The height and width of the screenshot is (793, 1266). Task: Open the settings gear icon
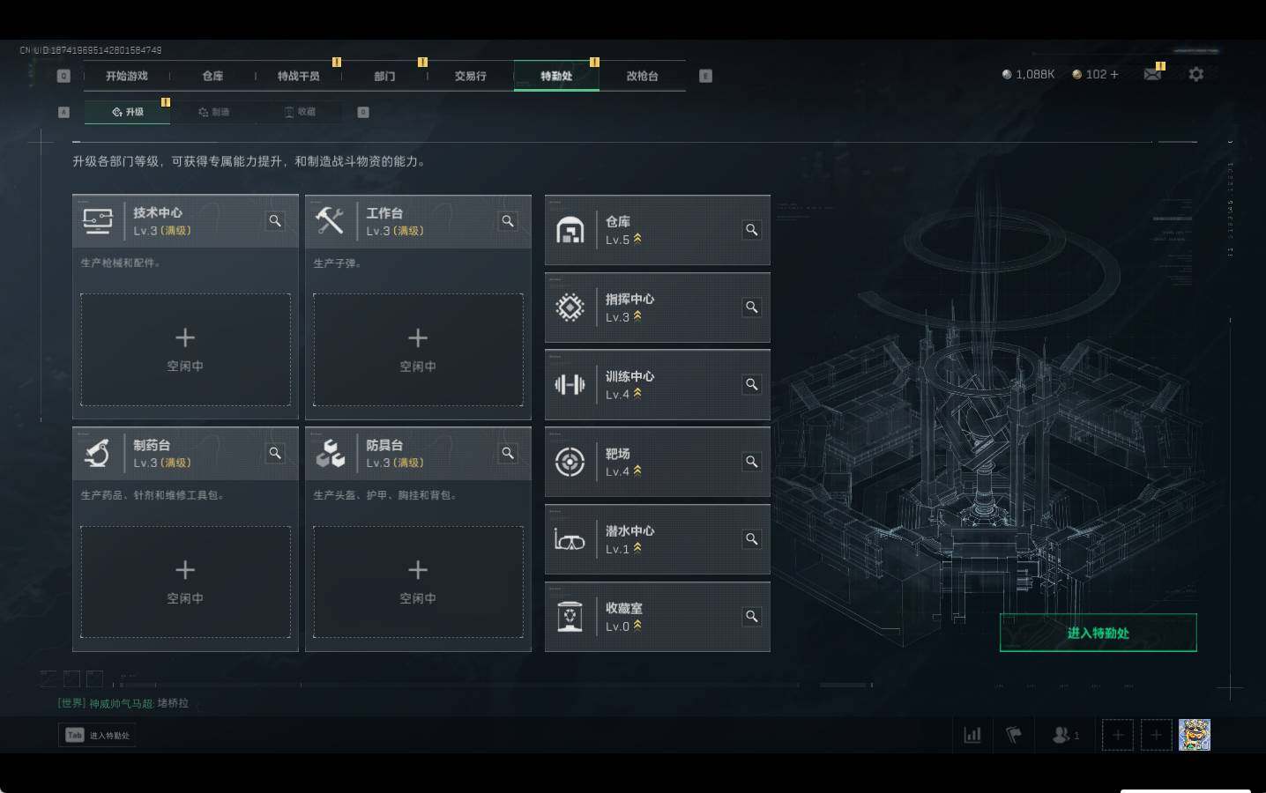click(1195, 74)
